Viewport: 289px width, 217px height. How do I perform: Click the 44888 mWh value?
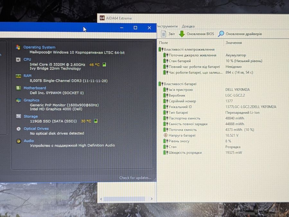234,124
